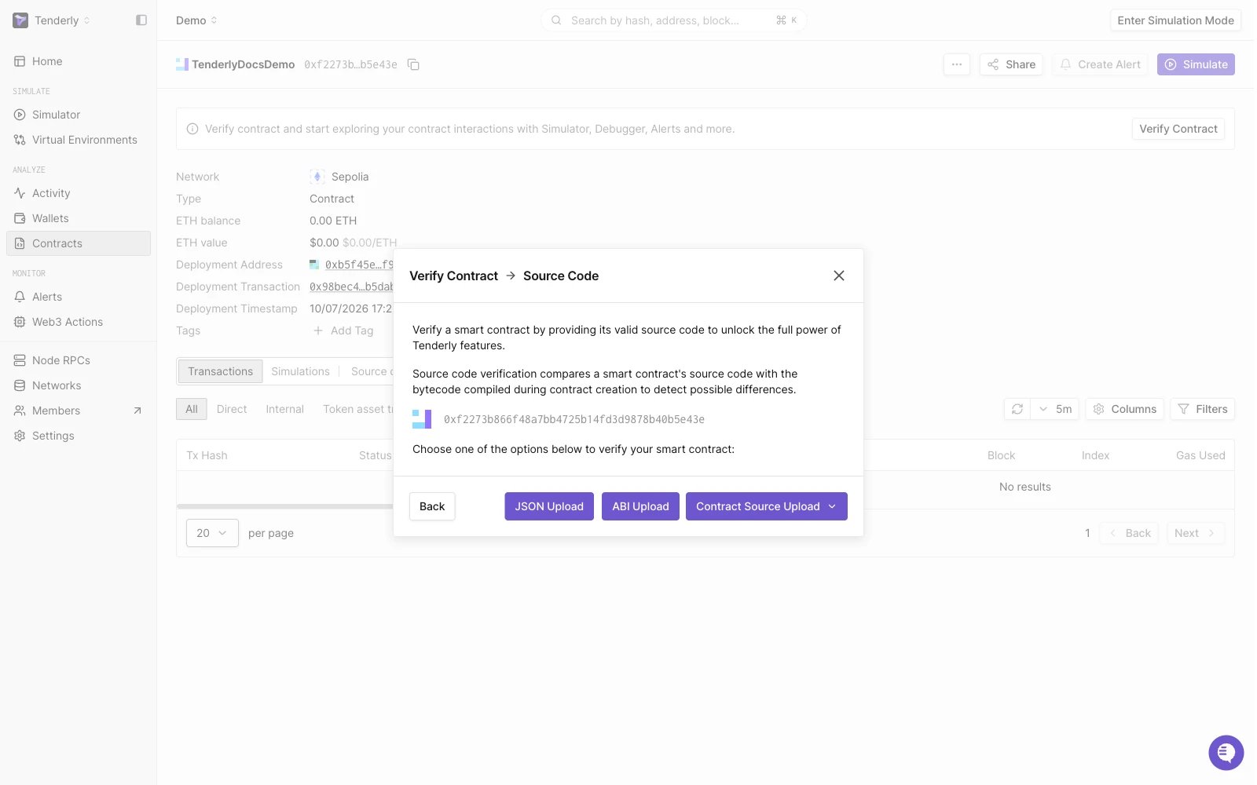Image resolution: width=1257 pixels, height=785 pixels.
Task: Go to Next page of results
Action: [x=1195, y=533]
